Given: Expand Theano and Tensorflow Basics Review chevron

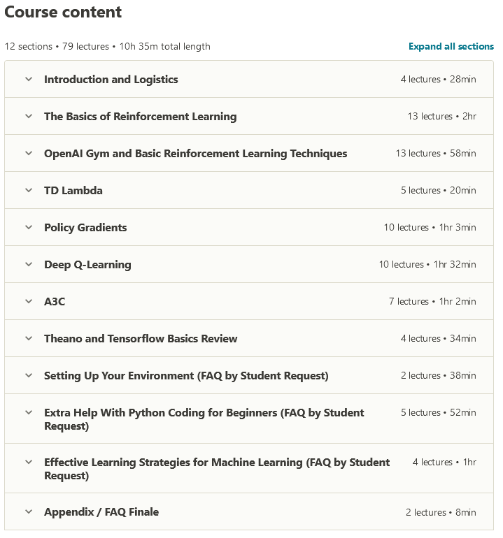Looking at the screenshot, I should pos(29,339).
